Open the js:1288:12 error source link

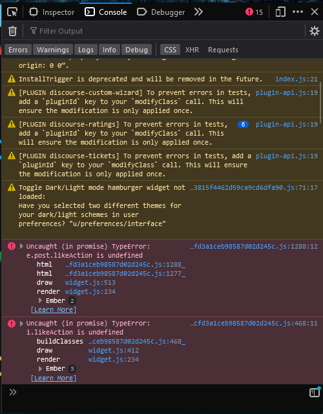tap(253, 246)
